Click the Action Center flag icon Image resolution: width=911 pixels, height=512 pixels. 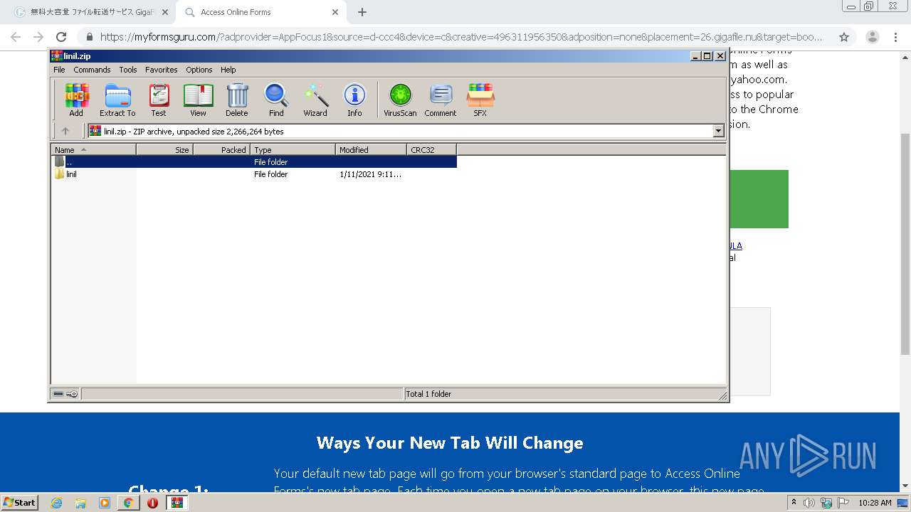click(x=842, y=503)
